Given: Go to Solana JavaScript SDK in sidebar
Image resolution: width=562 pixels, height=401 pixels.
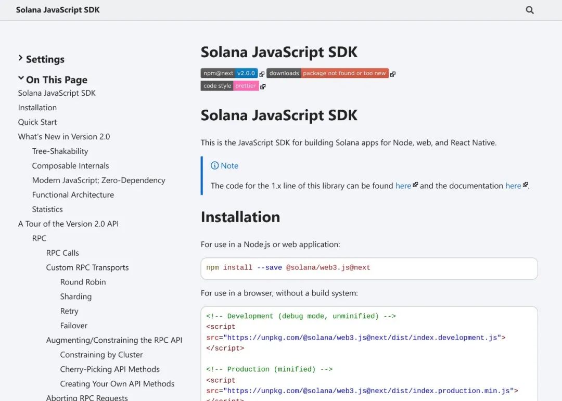Looking at the screenshot, I should [57, 93].
